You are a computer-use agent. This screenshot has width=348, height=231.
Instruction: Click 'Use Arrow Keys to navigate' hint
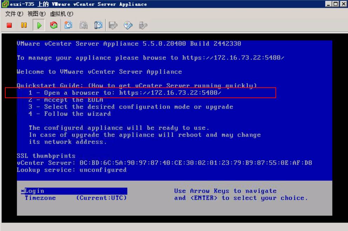225,191
